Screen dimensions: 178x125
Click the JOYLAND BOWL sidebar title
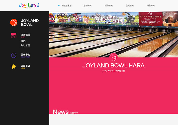30,22
